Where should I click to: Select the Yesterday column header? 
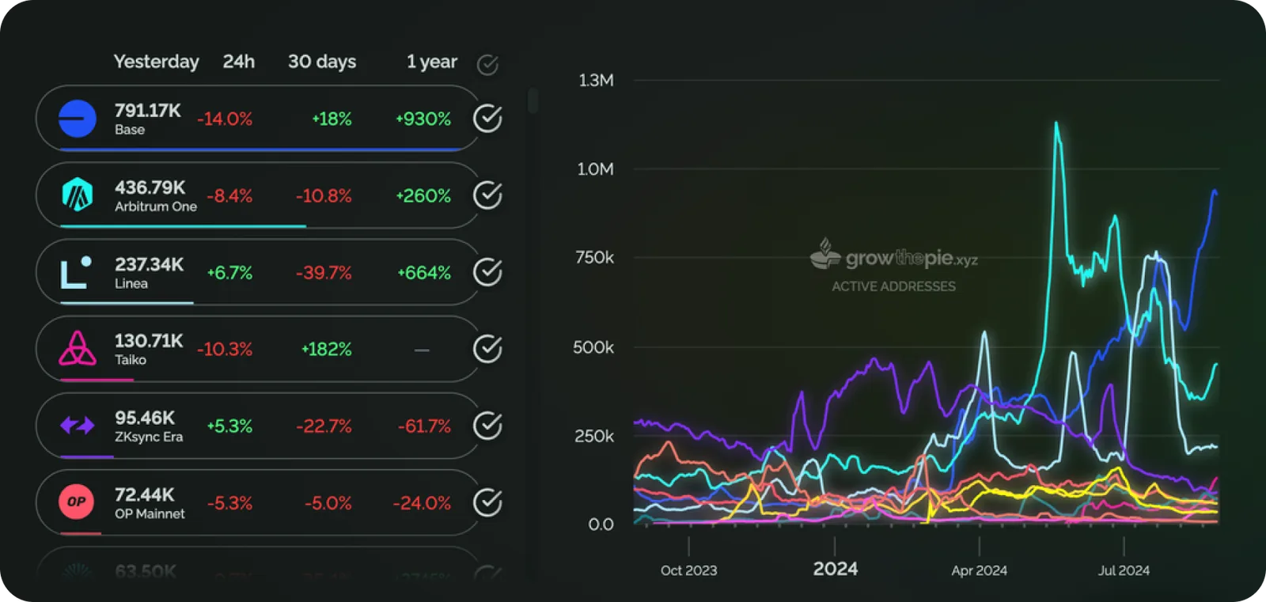tap(156, 62)
